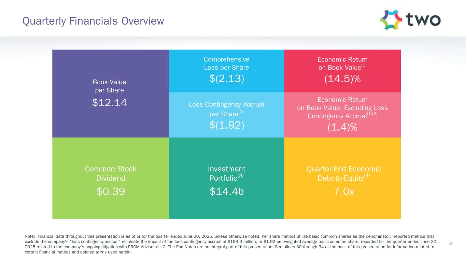Click the $14.4b portfolio value

[x=227, y=192]
